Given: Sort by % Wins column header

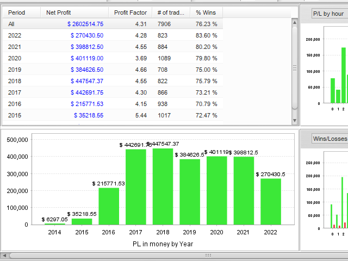Looking at the screenshot, I should pos(206,13).
